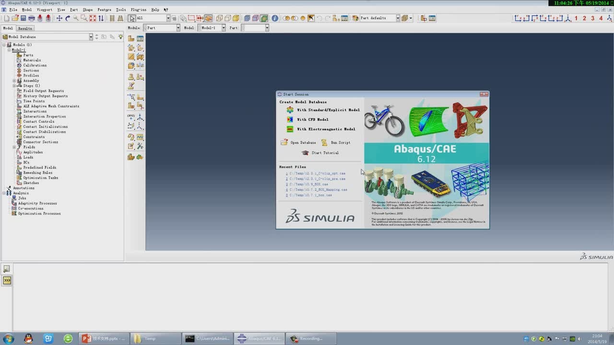Open the Part Manager icon in toolbox
This screenshot has height=345, width=614.
tap(140, 38)
